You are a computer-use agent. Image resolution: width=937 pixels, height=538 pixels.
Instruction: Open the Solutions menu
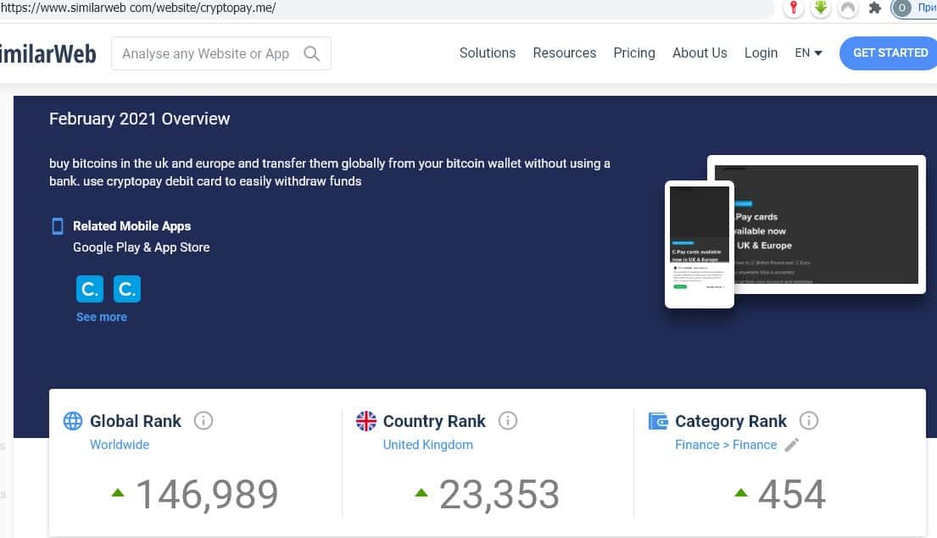pyautogui.click(x=487, y=53)
